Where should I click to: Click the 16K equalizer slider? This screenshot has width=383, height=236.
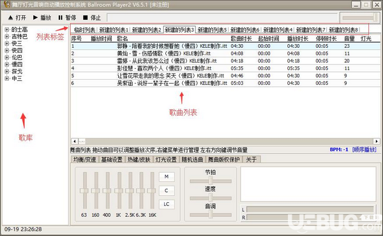click(152, 191)
